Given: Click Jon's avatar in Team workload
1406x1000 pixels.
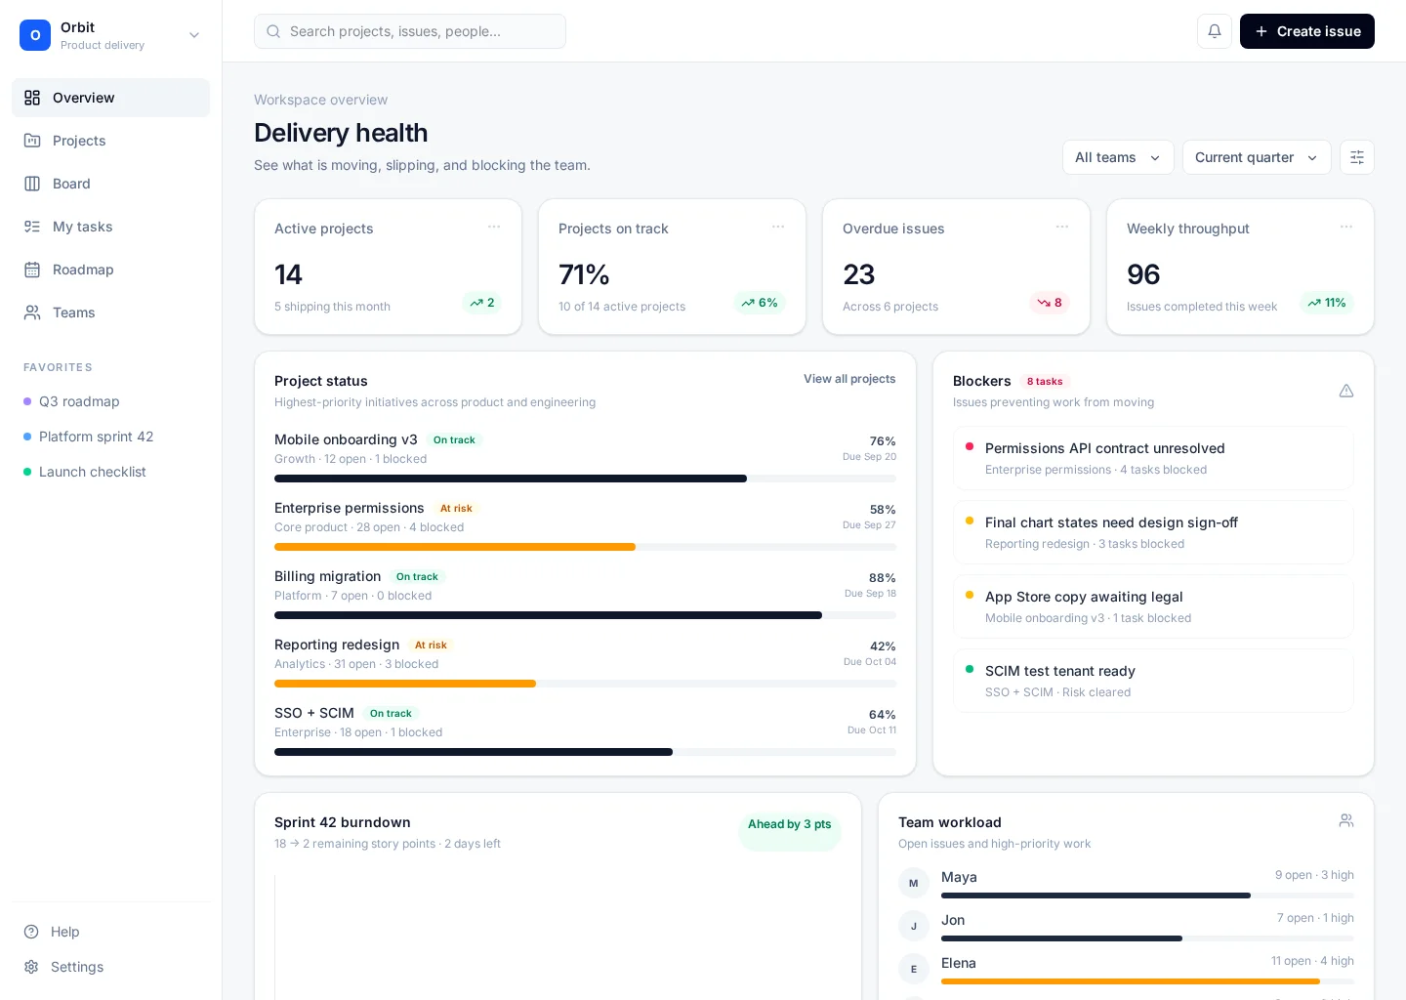Looking at the screenshot, I should point(914,926).
